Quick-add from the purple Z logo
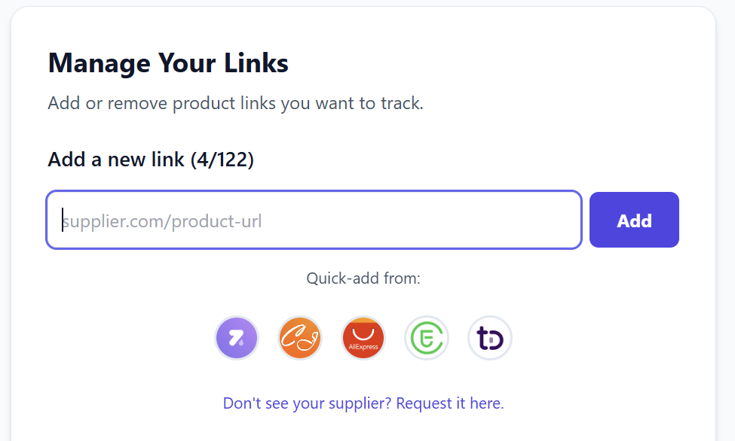Image resolution: width=735 pixels, height=441 pixels. tap(237, 338)
